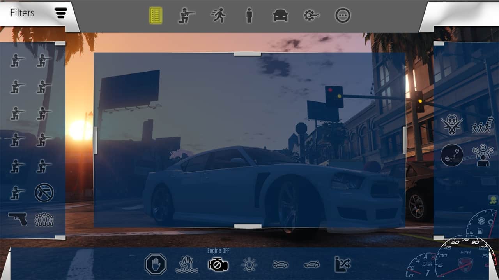Switch to the running man tab

click(218, 16)
